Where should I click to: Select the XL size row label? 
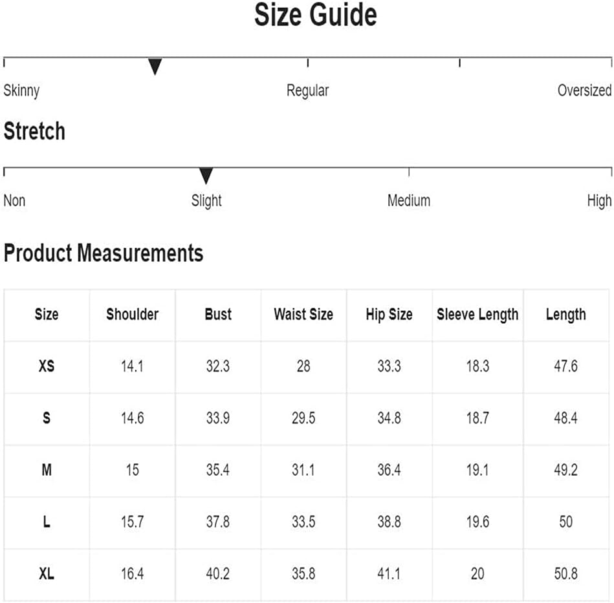point(47,574)
